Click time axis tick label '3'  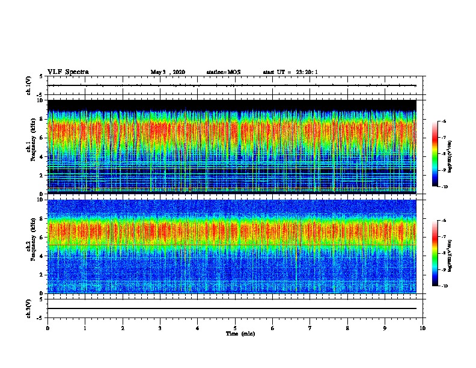click(x=160, y=328)
